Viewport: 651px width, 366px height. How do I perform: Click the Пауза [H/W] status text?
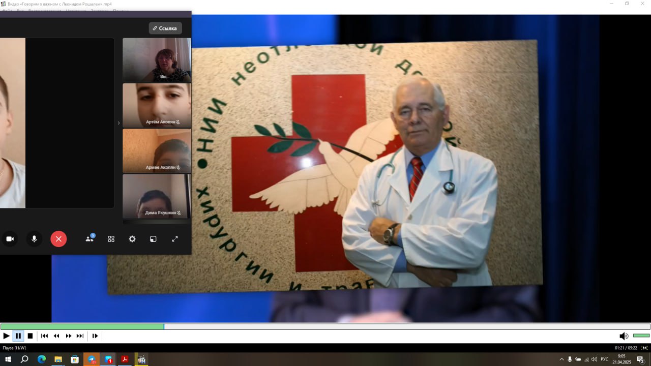coord(14,348)
